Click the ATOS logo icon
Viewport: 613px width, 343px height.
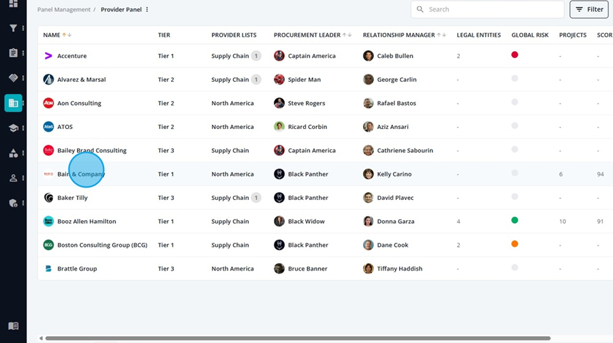click(48, 127)
